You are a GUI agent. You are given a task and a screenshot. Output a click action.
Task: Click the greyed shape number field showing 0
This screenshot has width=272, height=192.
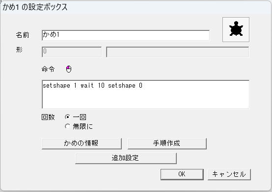(72, 52)
